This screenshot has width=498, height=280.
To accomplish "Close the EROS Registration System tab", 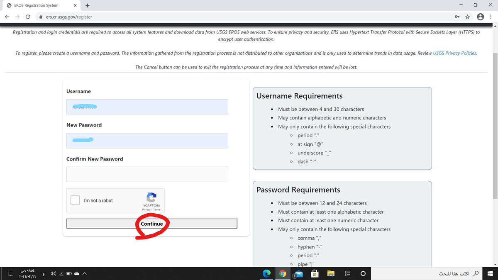I will pyautogui.click(x=75, y=5).
